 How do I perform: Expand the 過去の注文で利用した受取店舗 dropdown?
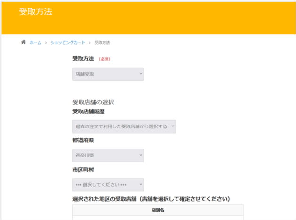click(124, 126)
